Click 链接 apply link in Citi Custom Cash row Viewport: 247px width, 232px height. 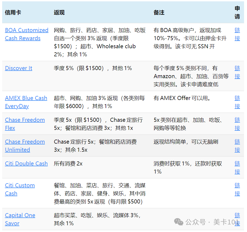click(x=237, y=189)
